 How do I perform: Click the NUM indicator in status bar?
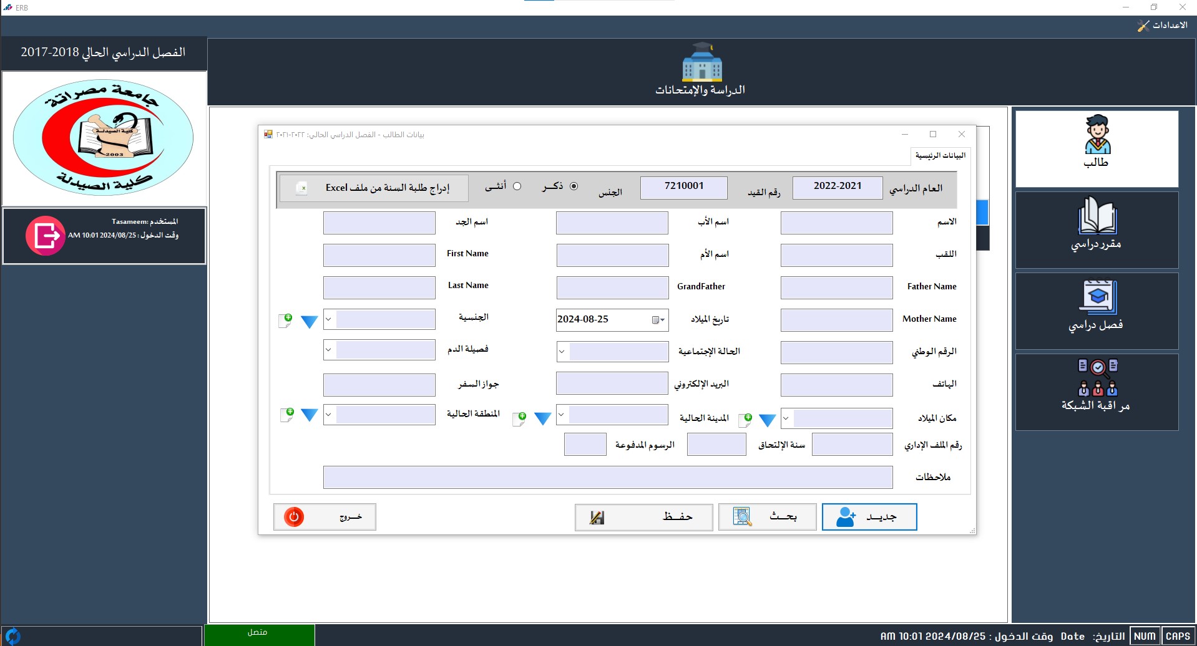click(x=1145, y=636)
